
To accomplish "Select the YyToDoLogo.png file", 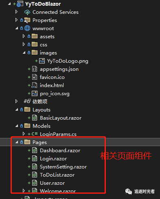I will click(x=68, y=61).
